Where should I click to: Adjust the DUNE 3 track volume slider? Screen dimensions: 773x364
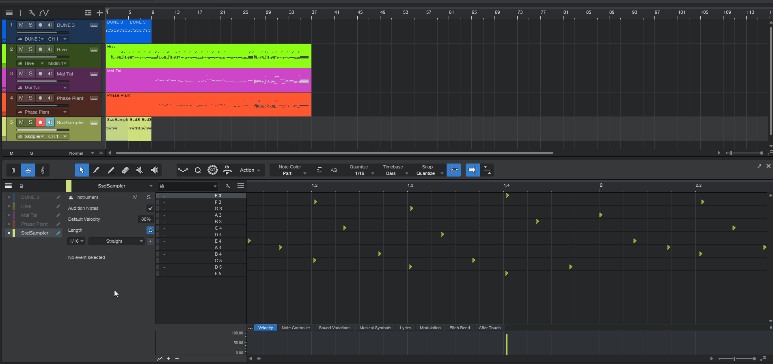click(43, 32)
